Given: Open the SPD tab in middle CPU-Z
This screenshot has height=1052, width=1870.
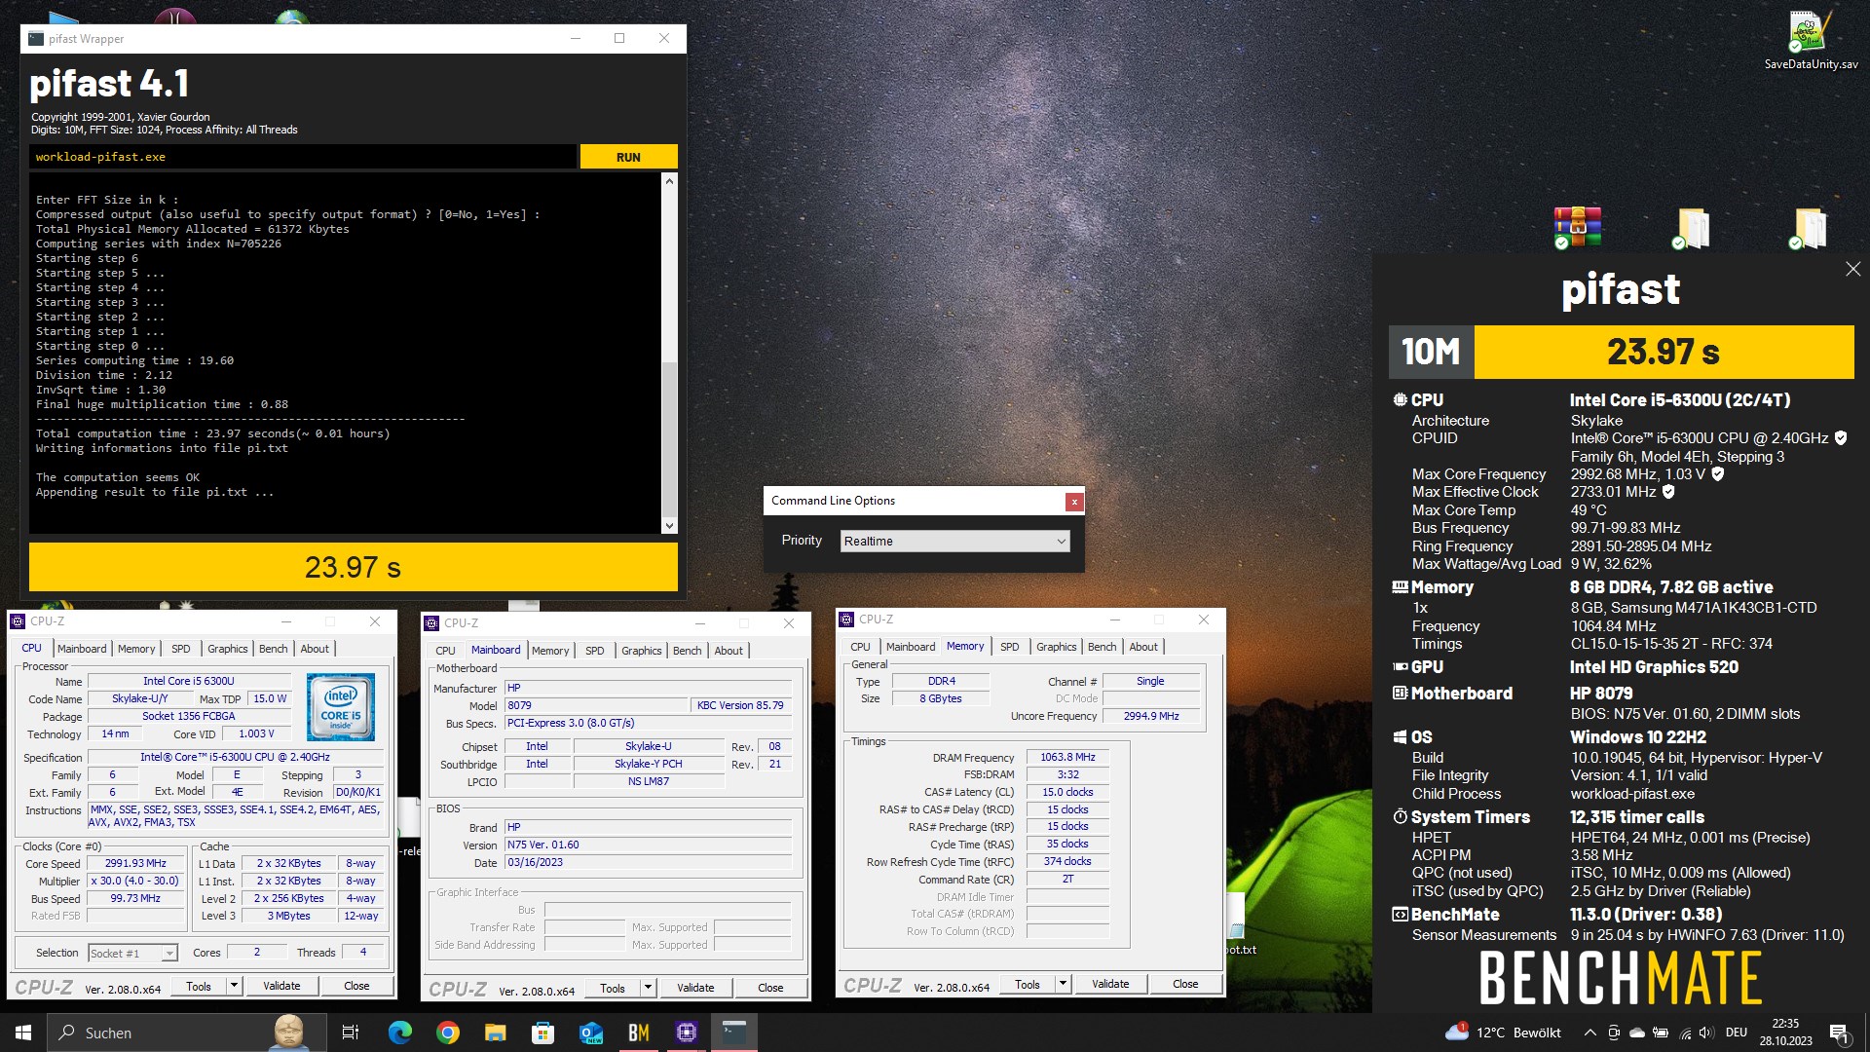Looking at the screenshot, I should click(595, 651).
